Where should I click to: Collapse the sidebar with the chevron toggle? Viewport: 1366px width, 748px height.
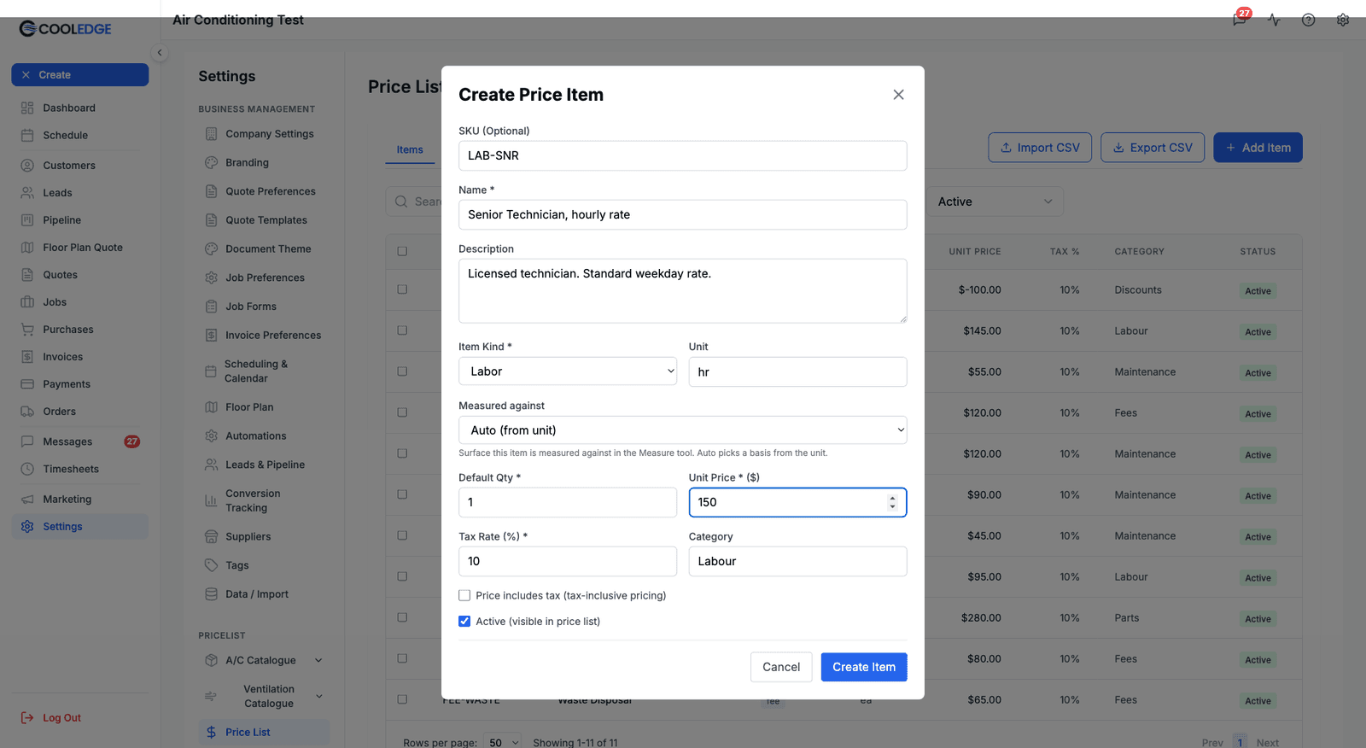(x=160, y=53)
